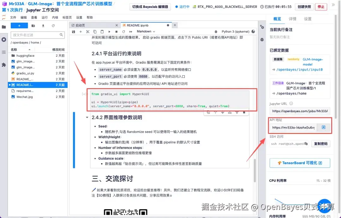This screenshot has height=218, width=341.
Task: Open extension manager puzzle icon
Action: (4, 65)
